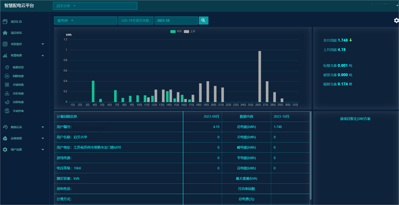Click 碳排当量 0.000 吨 text
The image size is (399, 205).
338,75
